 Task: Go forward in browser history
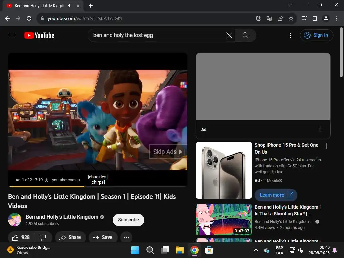coord(18,19)
